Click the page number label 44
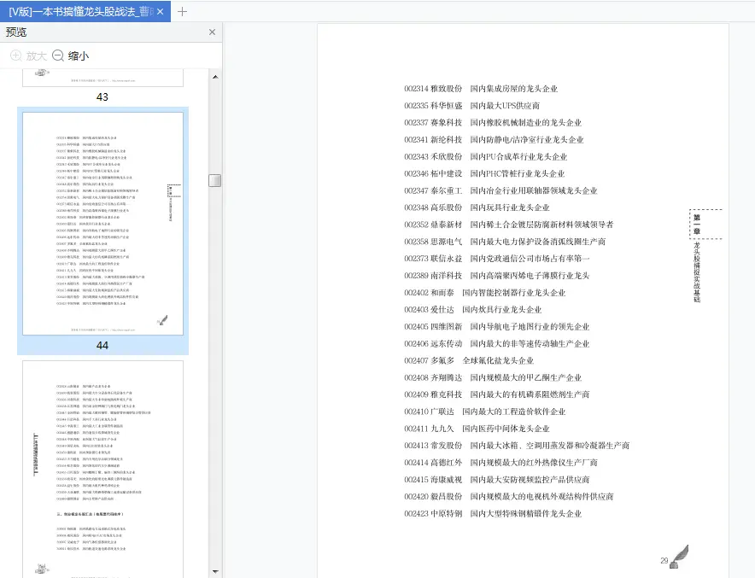Image resolution: width=755 pixels, height=578 pixels. (102, 346)
